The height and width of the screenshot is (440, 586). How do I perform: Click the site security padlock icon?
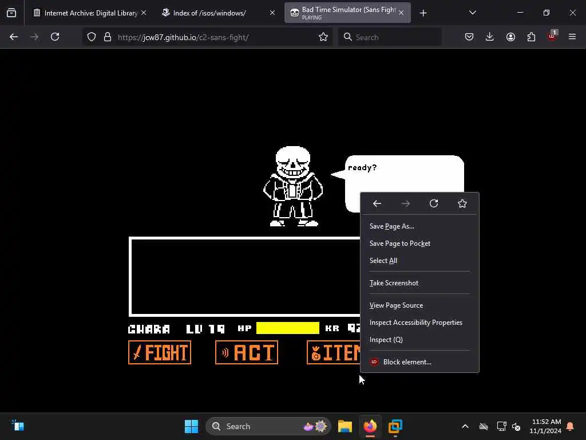tap(108, 37)
